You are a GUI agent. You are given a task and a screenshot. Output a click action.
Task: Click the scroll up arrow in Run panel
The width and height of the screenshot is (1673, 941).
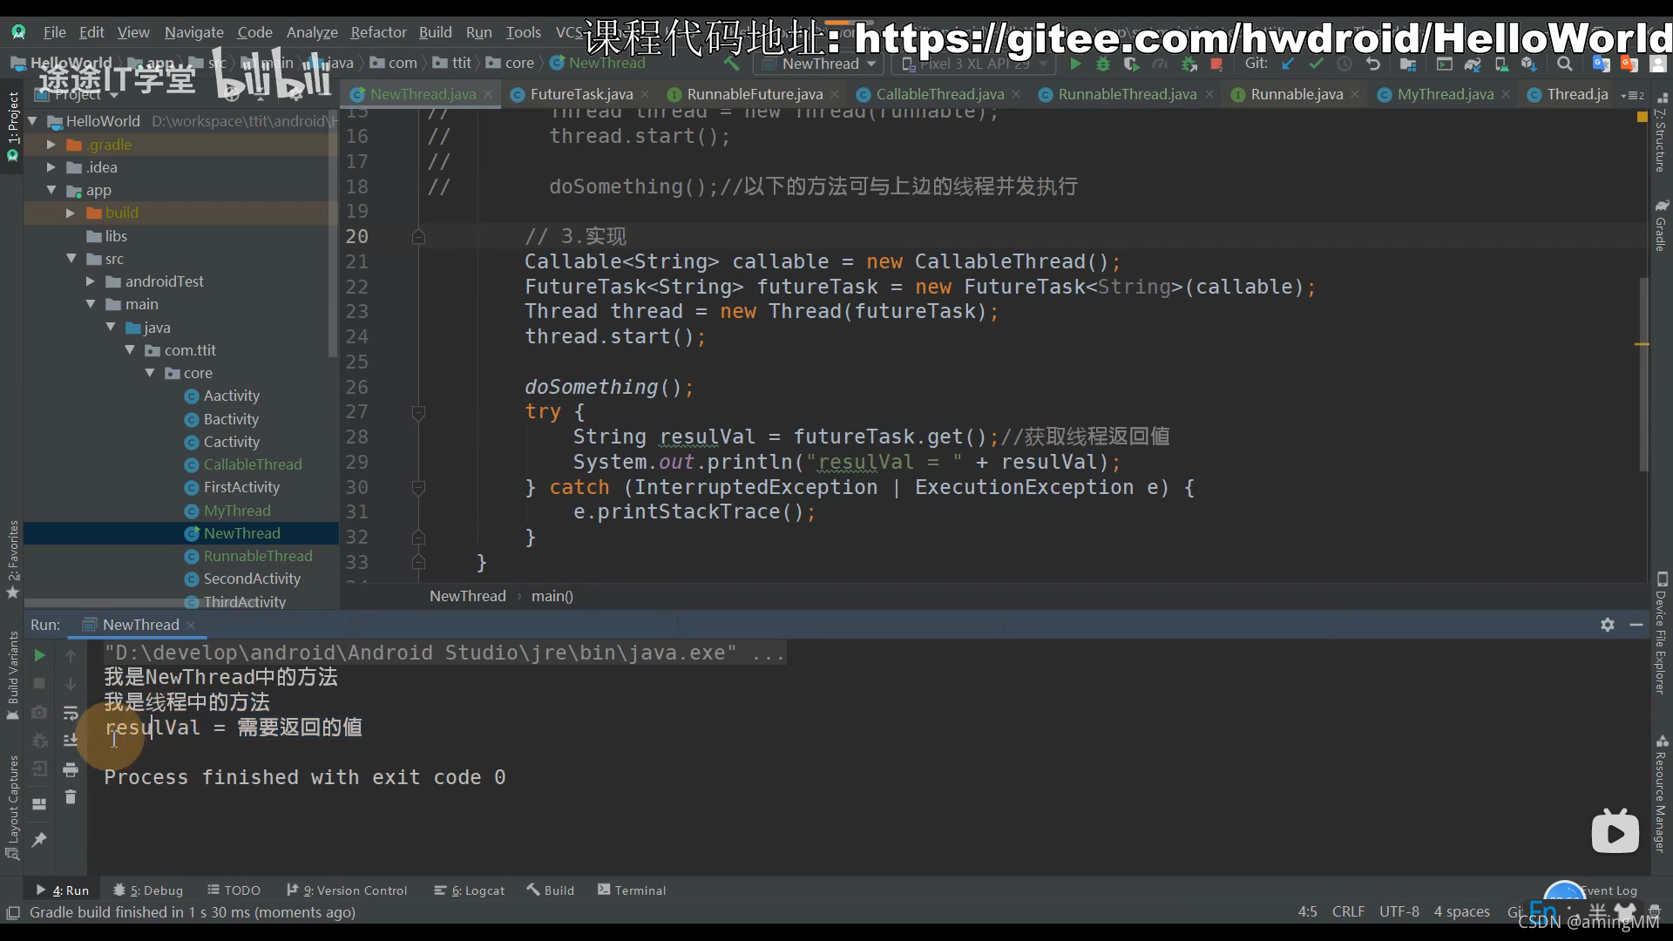pyautogui.click(x=70, y=655)
